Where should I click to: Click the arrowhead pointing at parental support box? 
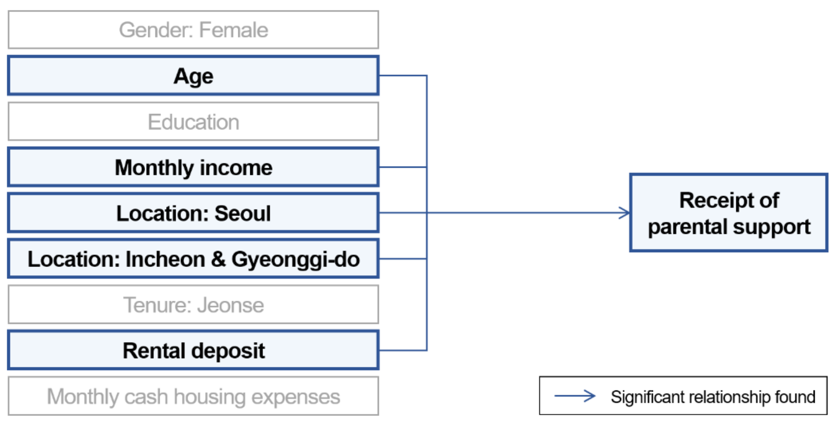tap(624, 213)
